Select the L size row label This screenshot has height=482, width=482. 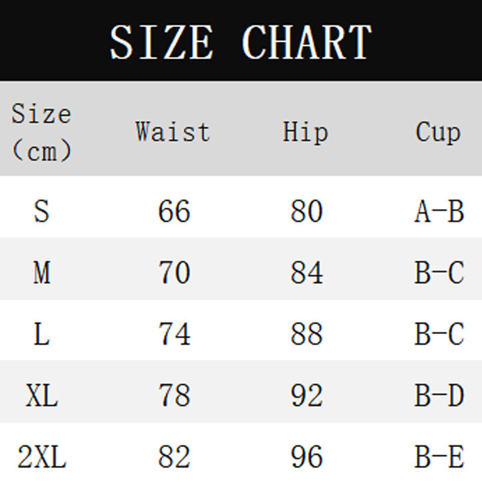(41, 334)
